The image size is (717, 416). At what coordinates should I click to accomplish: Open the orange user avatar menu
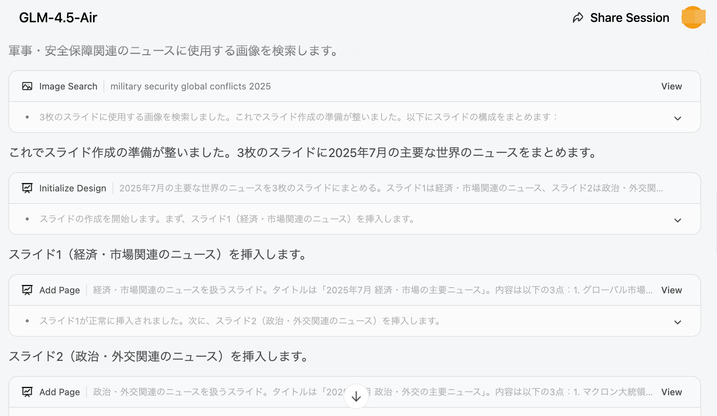click(x=693, y=17)
